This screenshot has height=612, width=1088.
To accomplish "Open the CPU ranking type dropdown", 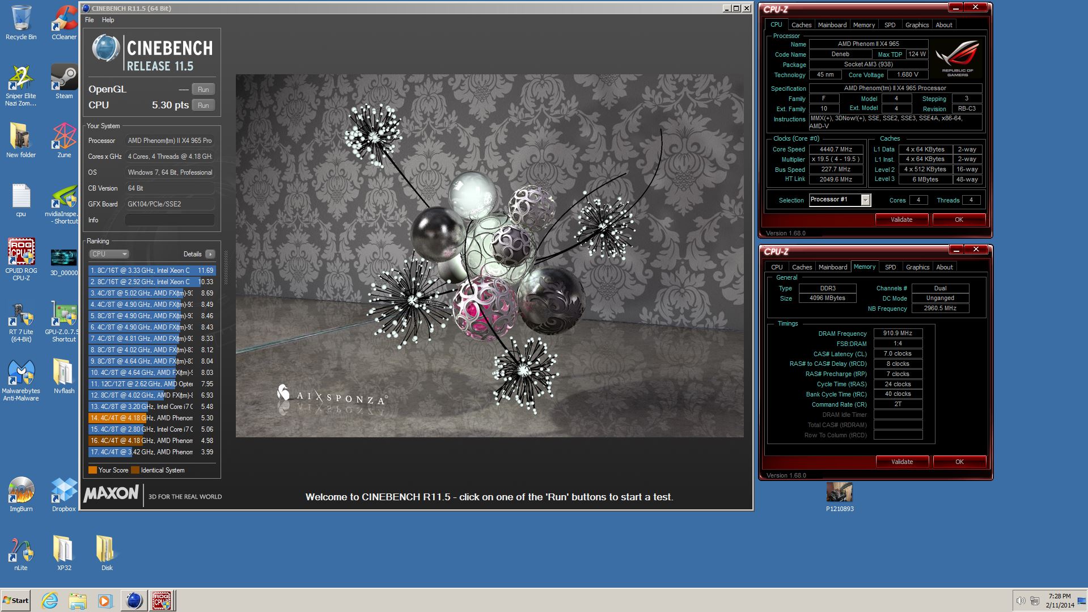I will click(x=109, y=254).
